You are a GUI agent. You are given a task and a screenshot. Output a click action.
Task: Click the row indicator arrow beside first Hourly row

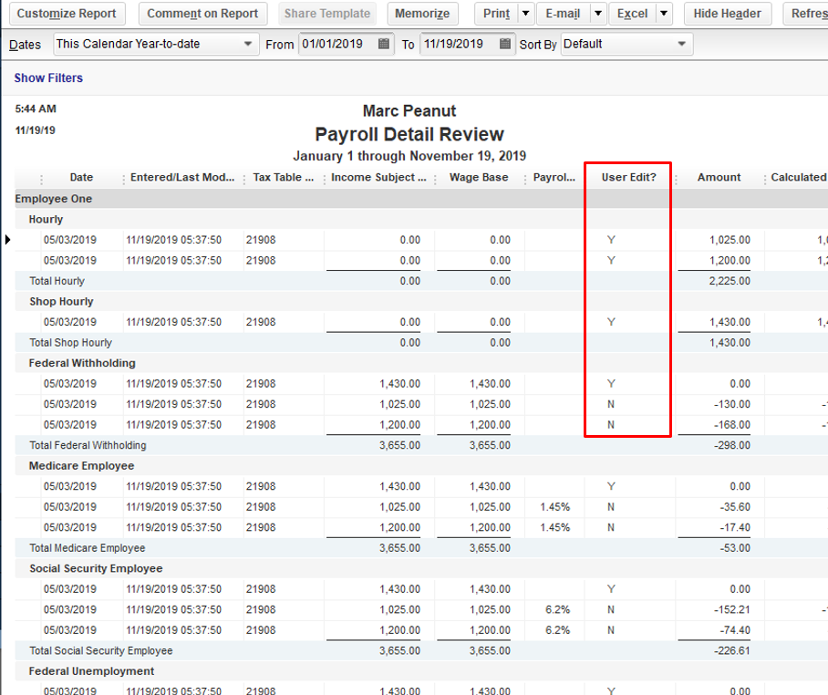pyautogui.click(x=7, y=240)
